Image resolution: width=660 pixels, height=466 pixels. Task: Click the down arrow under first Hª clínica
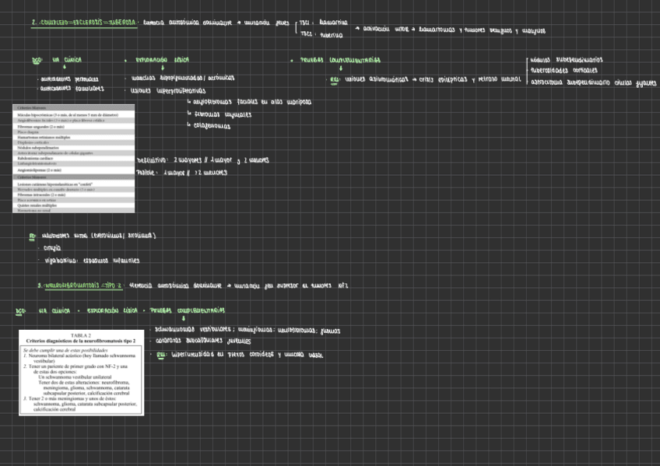[x=65, y=68]
